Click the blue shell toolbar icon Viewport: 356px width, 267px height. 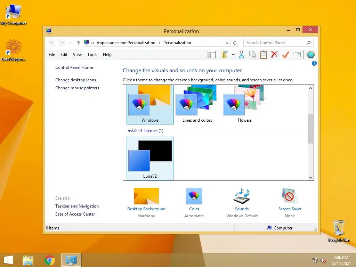pyautogui.click(x=310, y=55)
